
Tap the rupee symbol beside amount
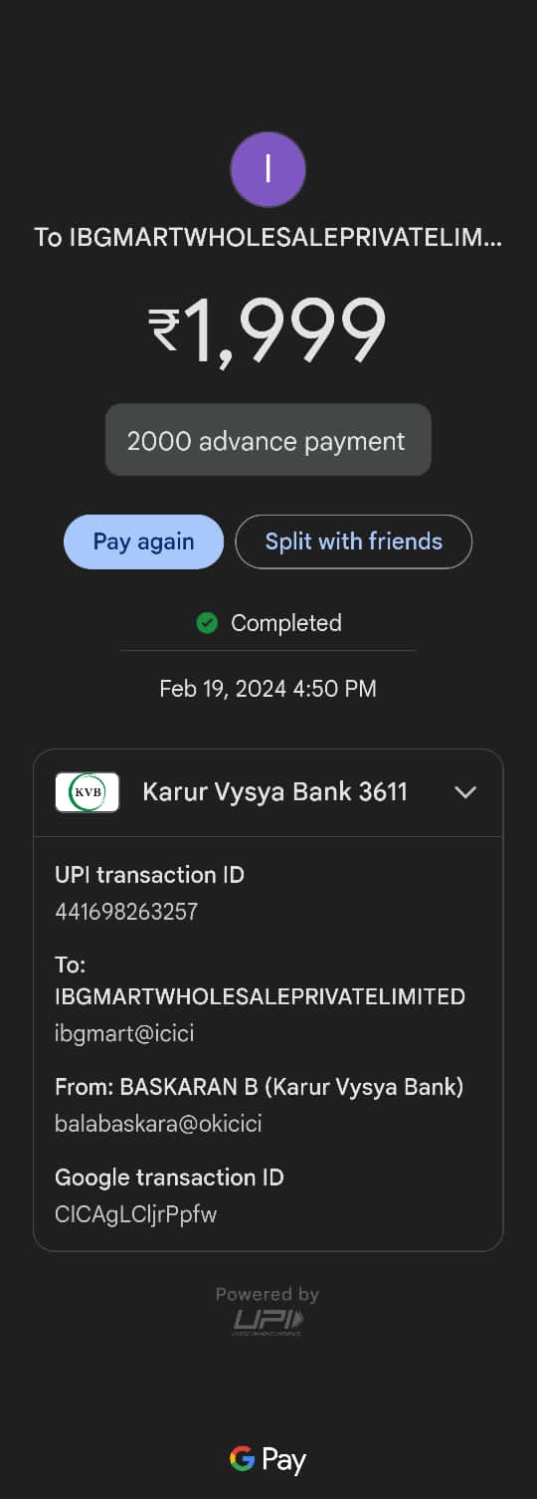tap(164, 329)
